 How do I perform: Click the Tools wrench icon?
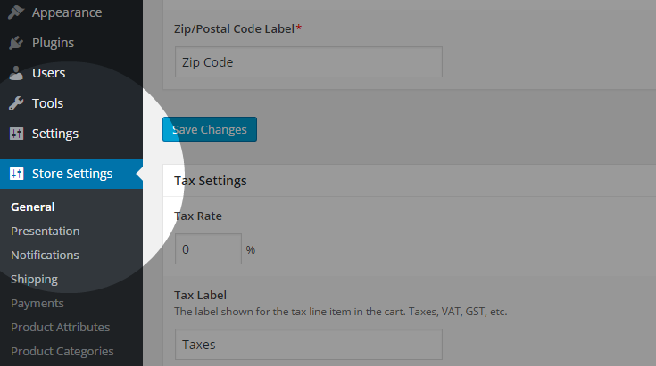[16, 103]
